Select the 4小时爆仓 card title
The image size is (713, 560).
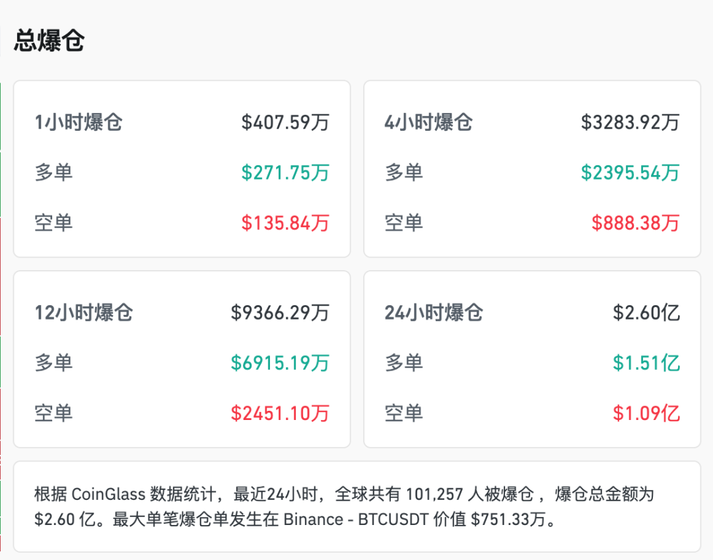coord(428,122)
